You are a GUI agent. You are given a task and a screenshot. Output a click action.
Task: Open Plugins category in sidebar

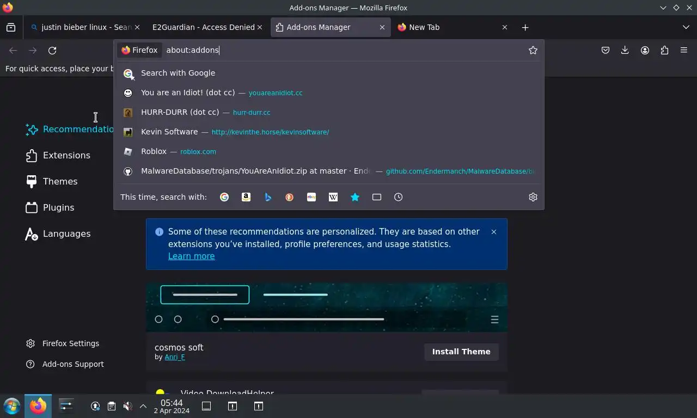coord(50,208)
